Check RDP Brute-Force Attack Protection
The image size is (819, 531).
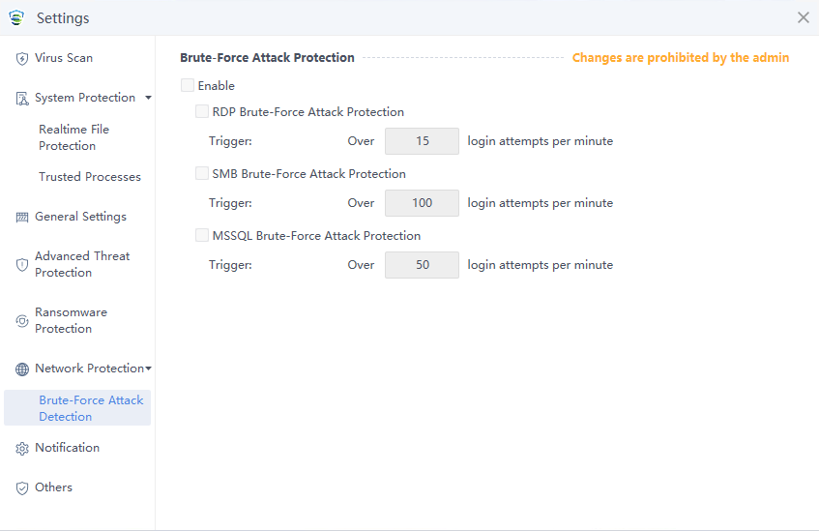pyautogui.click(x=202, y=112)
